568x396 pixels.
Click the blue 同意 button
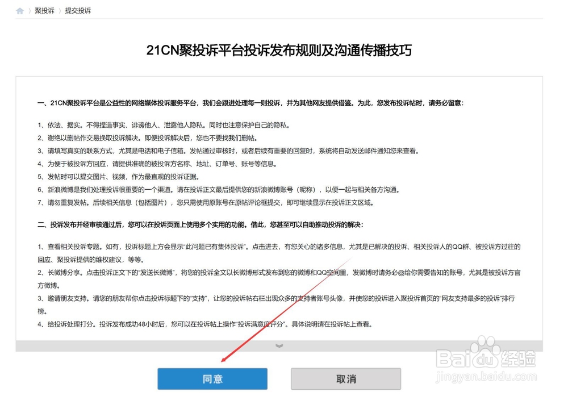212,379
